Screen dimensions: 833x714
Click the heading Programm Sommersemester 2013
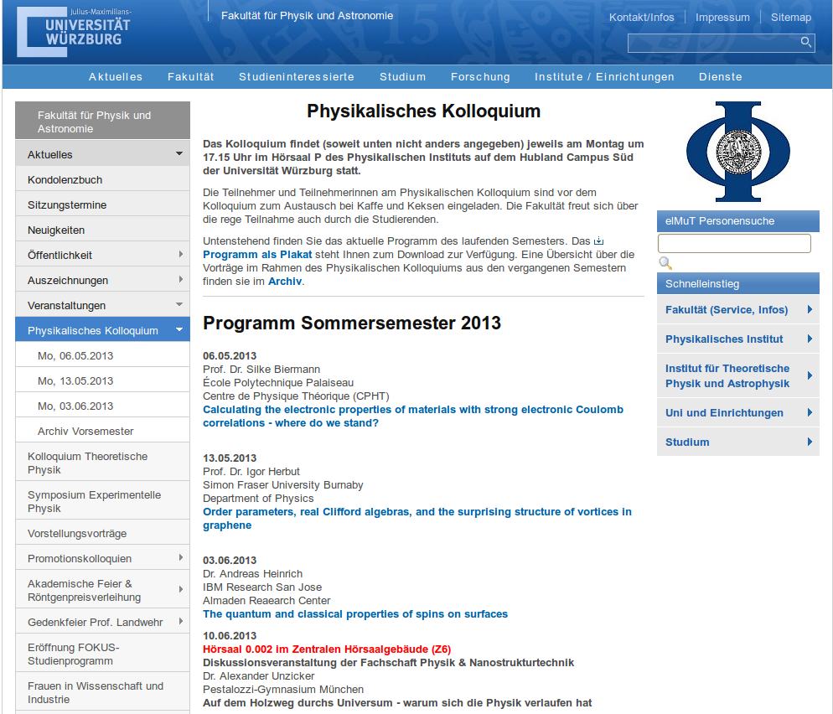[352, 323]
